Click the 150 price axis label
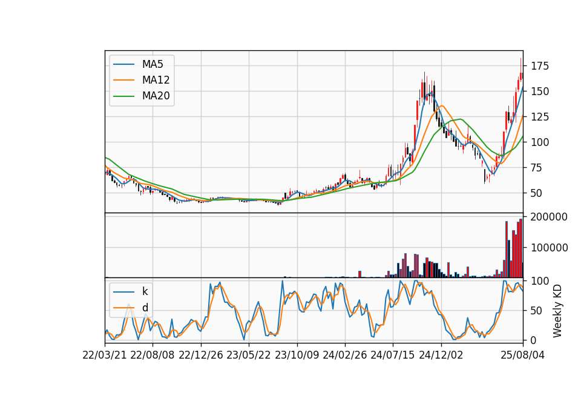This screenshot has width=581, height=418. click(540, 91)
